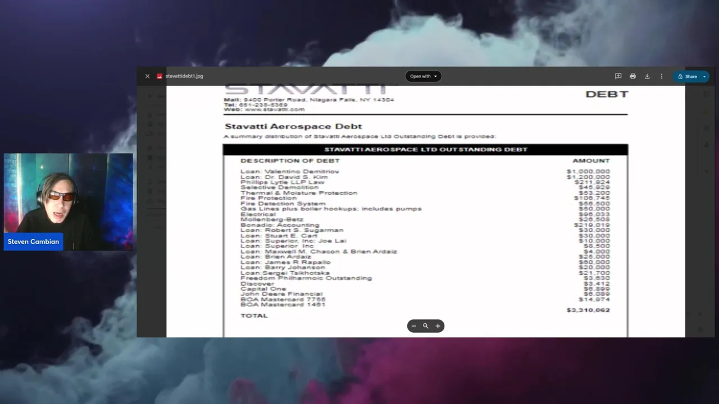Click 'Loan: James R Rapallo' row
This screenshot has height=404, width=719.
425,262
